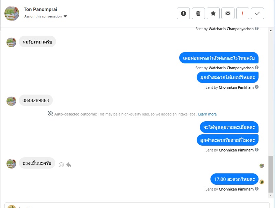Click help icon beside top Watcharin Chanpanyachon
The height and width of the screenshot is (208, 275).
click(x=257, y=29)
